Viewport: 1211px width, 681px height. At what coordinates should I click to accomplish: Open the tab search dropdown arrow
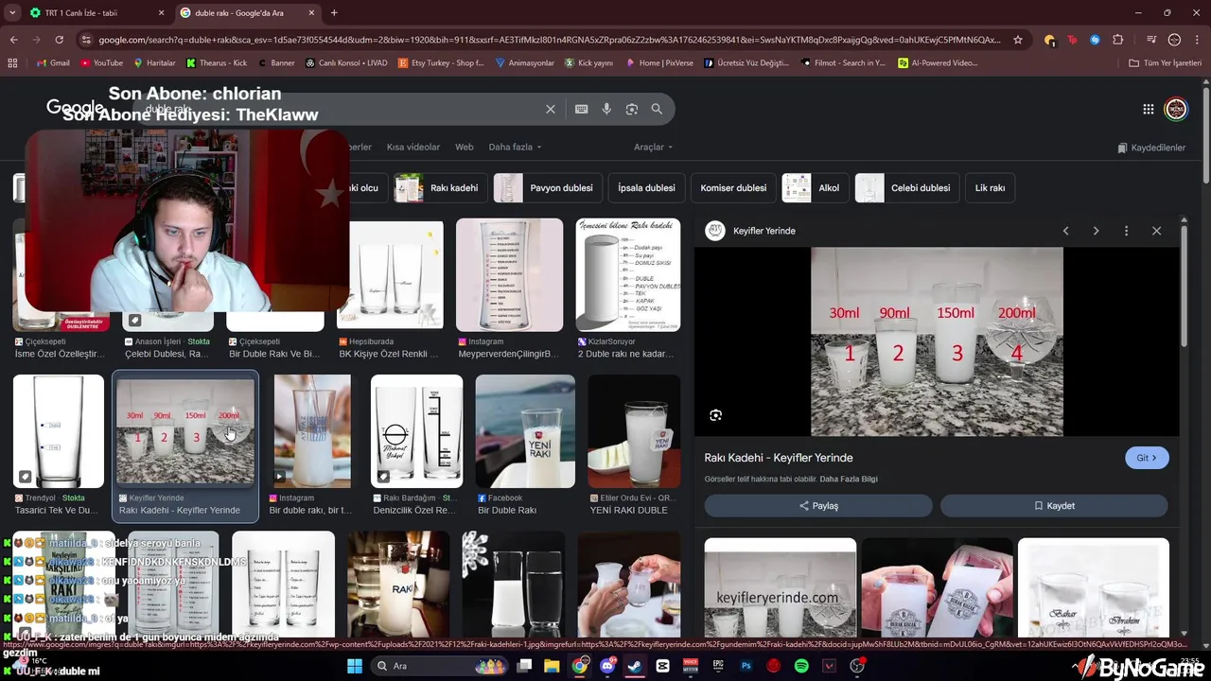click(11, 13)
